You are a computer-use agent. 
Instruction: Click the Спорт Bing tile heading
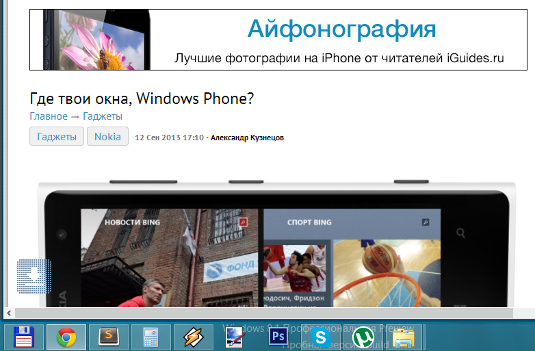coord(309,222)
